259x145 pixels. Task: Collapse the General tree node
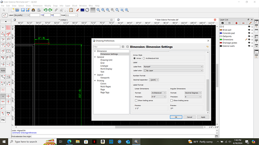point(95,57)
